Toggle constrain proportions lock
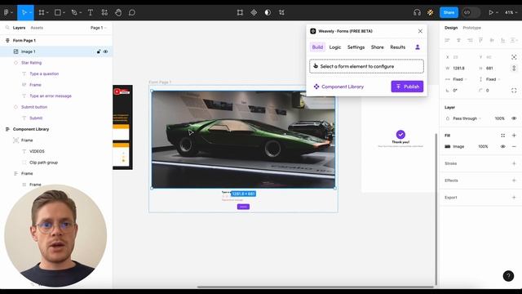This screenshot has width=522, height=294. pos(514,69)
